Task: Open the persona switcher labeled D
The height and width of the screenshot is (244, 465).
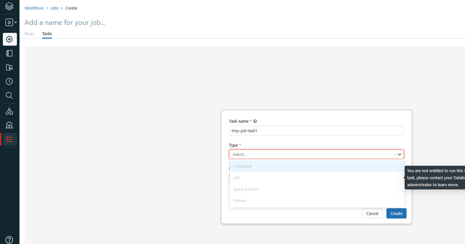Action: (x=10, y=22)
